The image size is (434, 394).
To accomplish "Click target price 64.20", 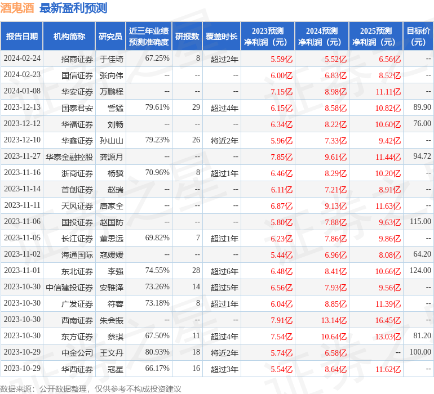I will (x=422, y=254).
